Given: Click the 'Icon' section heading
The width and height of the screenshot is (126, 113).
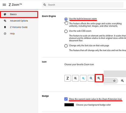Looking at the screenshot, I should coord(44,62).
